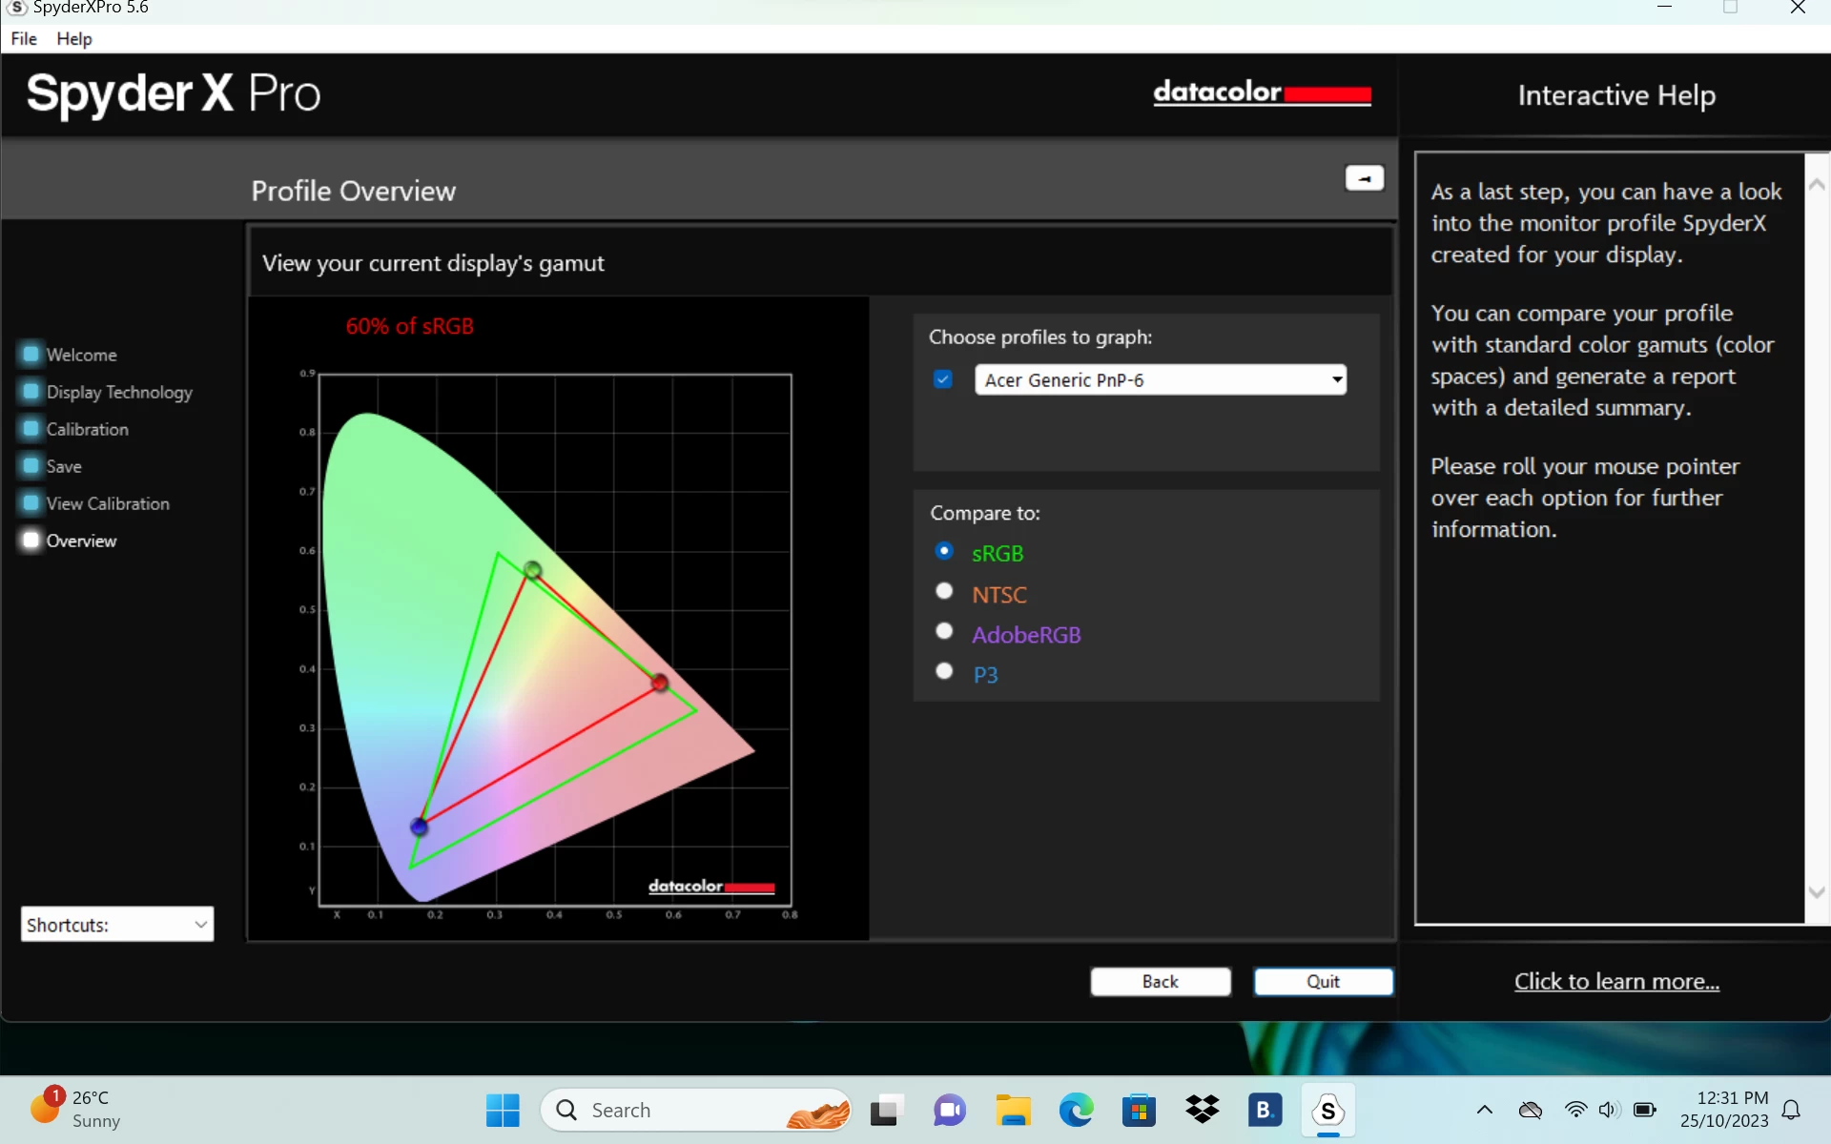
Task: Select NTSC comparison gamut
Action: pyautogui.click(x=944, y=592)
